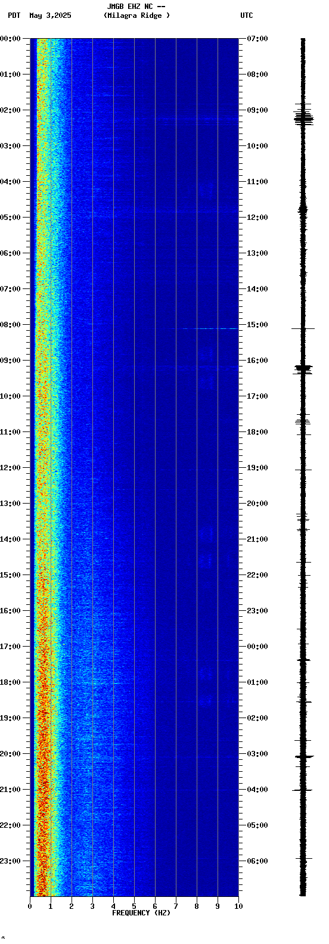The image size is (329, 944).
Task: Click the seismogram spike near 04:00 UTC
Action: tap(303, 790)
